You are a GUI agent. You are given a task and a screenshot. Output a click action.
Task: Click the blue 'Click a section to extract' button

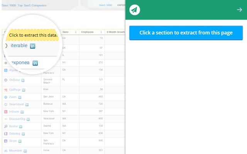point(186,33)
